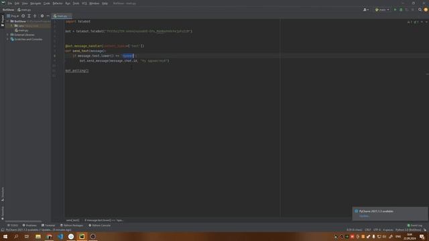
Task: Click the orange IDE updates icon
Action: point(426,9)
